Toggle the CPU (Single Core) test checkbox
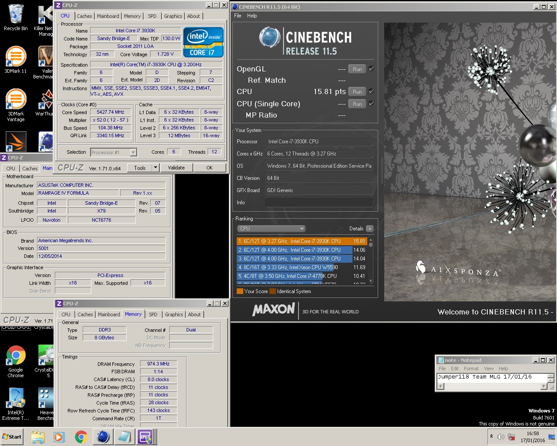 [371, 104]
